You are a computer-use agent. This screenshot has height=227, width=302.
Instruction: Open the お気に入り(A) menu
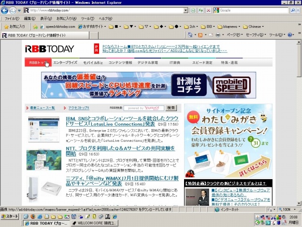(x=66, y=18)
